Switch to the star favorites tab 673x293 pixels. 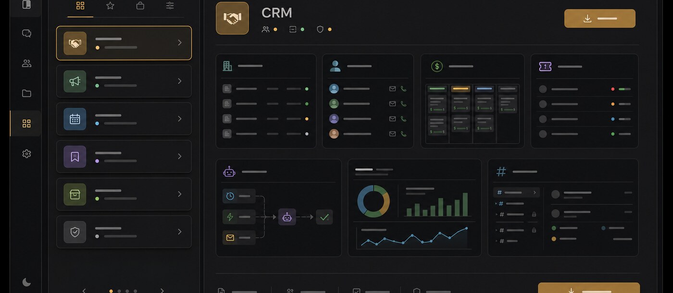(110, 5)
